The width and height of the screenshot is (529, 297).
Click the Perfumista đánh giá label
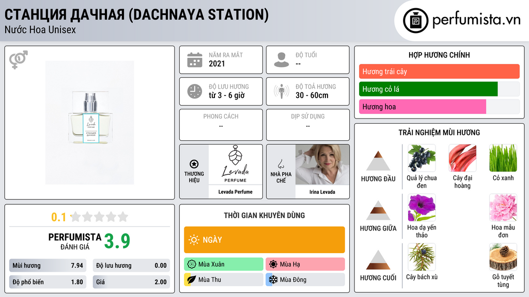(75, 241)
